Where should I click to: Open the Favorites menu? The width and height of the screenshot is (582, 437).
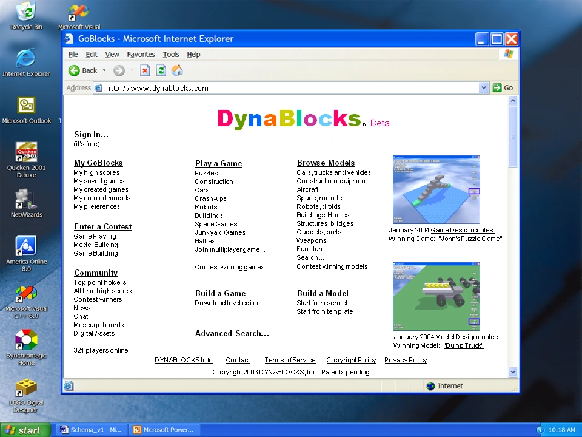pos(141,54)
